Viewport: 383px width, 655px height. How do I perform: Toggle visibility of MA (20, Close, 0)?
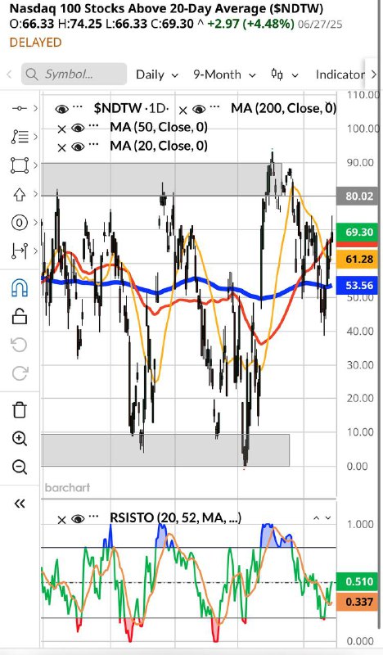pyautogui.click(x=78, y=147)
